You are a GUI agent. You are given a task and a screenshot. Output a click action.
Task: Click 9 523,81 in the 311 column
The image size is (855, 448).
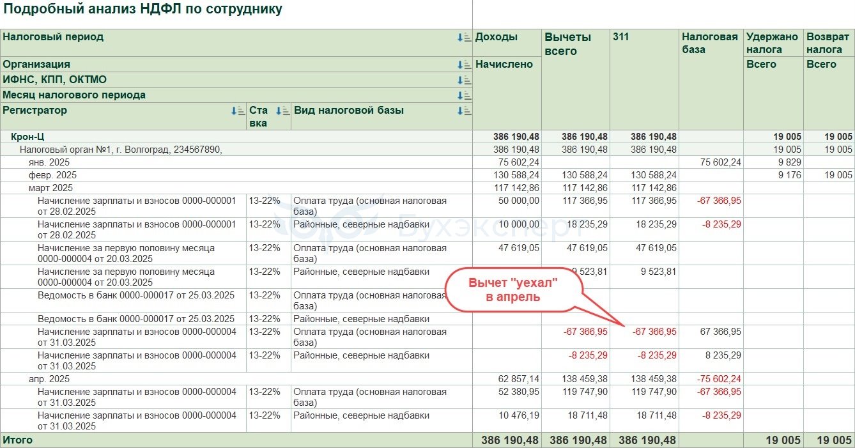pos(658,272)
